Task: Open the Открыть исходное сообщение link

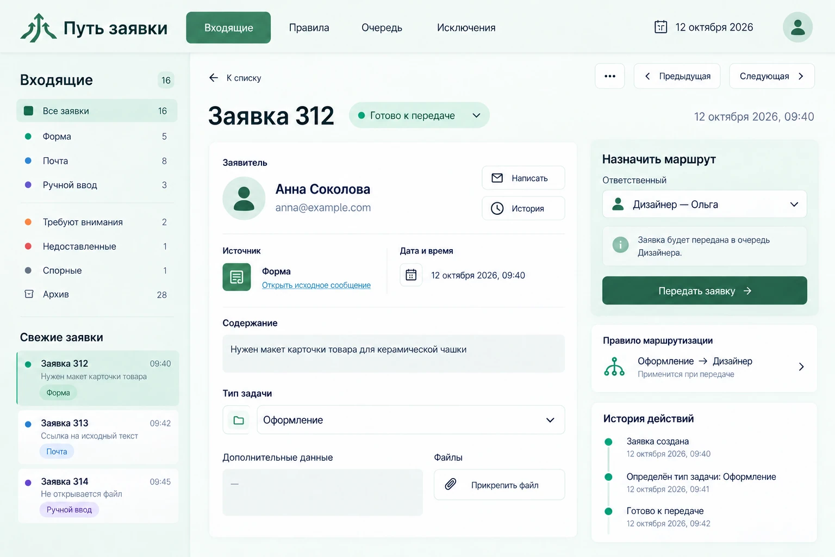Action: tap(316, 285)
